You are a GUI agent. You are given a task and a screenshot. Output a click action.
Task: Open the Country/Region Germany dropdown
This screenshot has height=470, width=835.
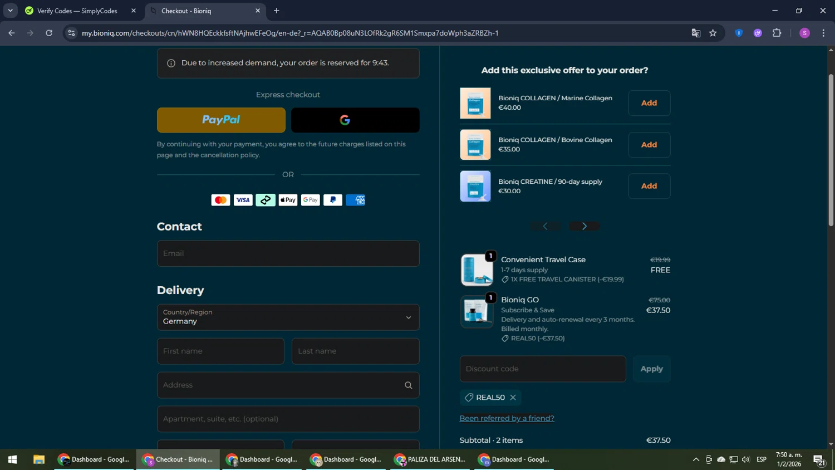[x=288, y=317]
